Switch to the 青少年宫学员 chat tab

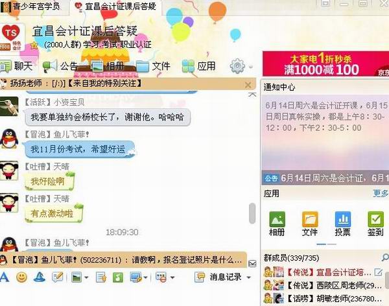point(30,6)
